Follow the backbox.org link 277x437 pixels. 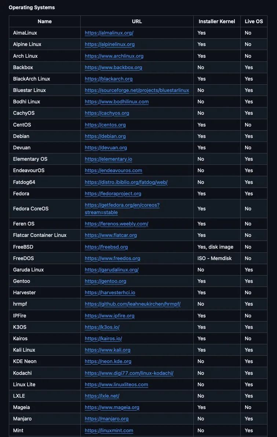click(x=113, y=67)
